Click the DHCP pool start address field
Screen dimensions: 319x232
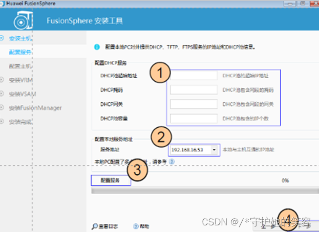pos(194,76)
